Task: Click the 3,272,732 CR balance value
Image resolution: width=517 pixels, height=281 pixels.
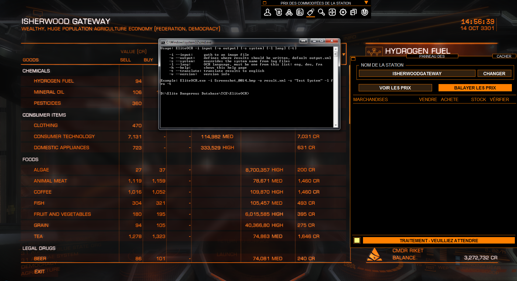Action: click(481, 258)
